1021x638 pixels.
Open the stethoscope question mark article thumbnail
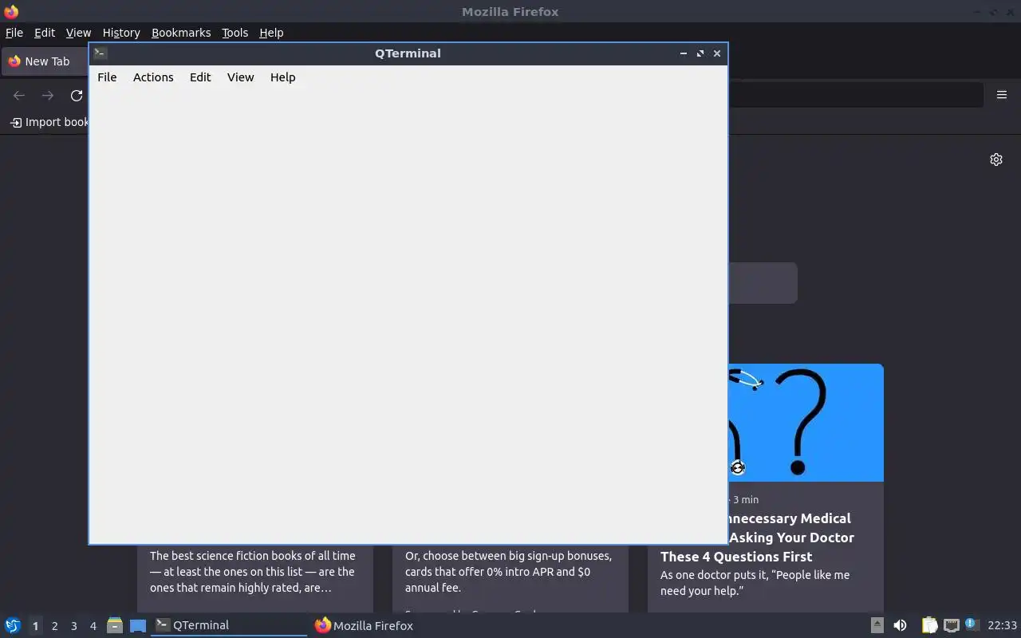pos(806,423)
